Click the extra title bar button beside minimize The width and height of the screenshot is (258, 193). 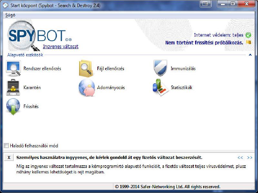[205, 4]
